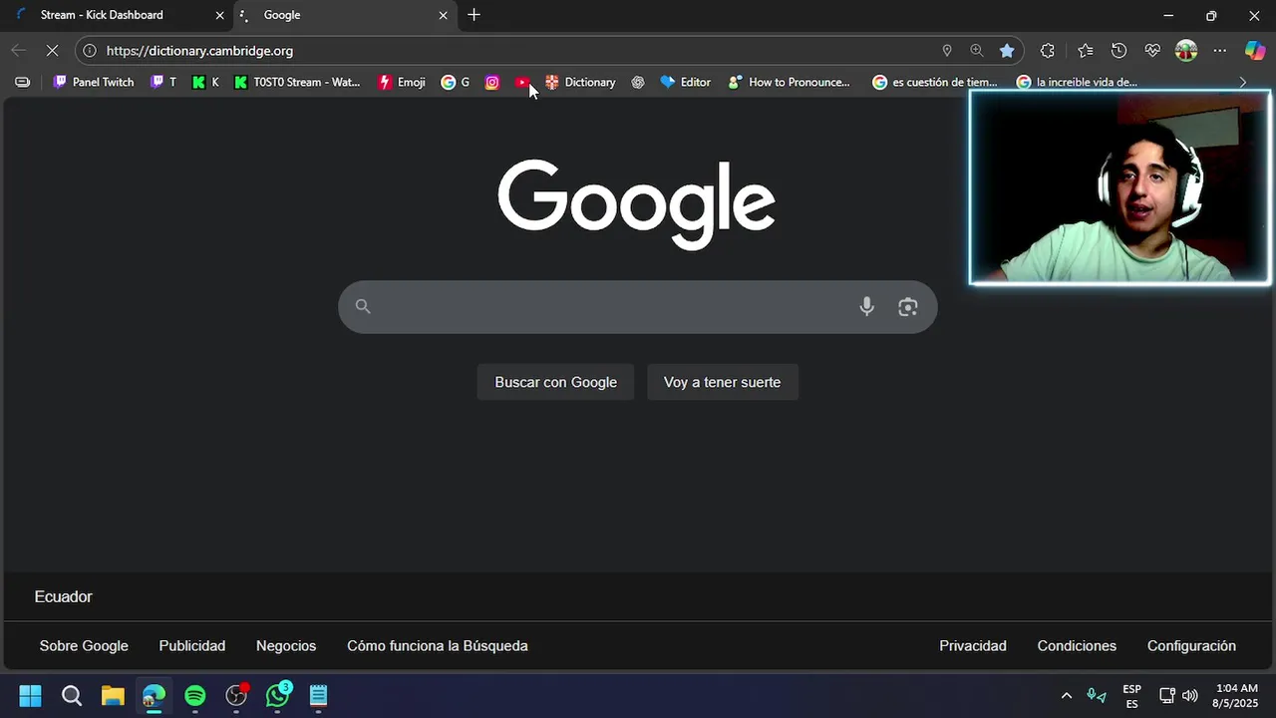Open File Explorer from taskbar

[x=113, y=695]
